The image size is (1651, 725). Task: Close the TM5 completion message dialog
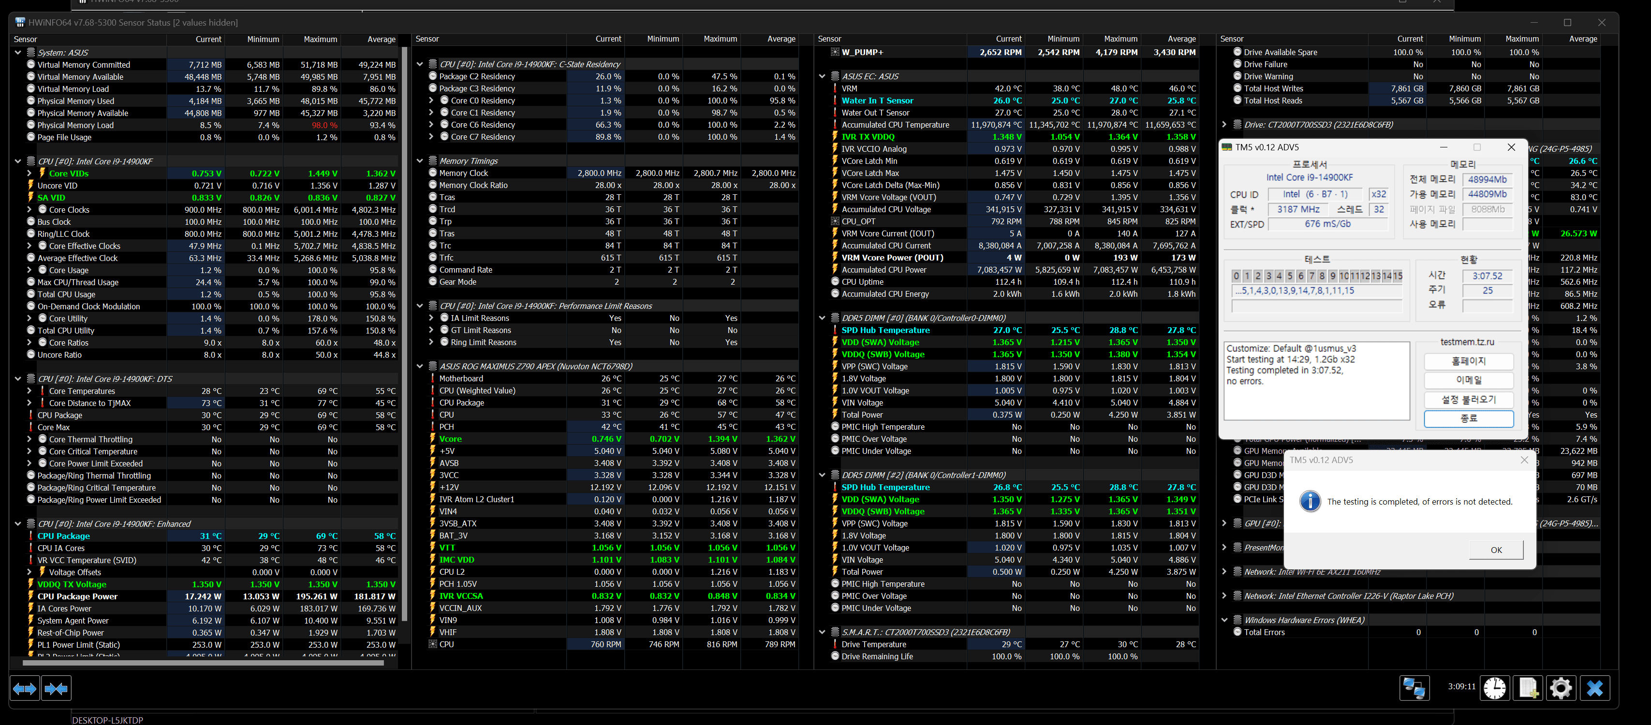[1524, 460]
